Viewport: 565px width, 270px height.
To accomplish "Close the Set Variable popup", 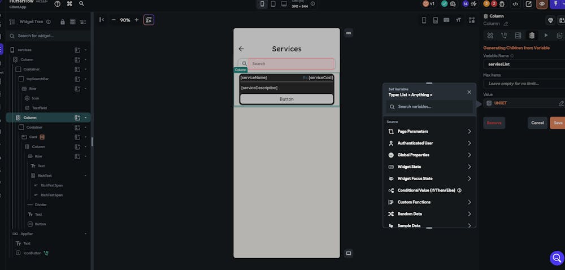I will pos(469,92).
